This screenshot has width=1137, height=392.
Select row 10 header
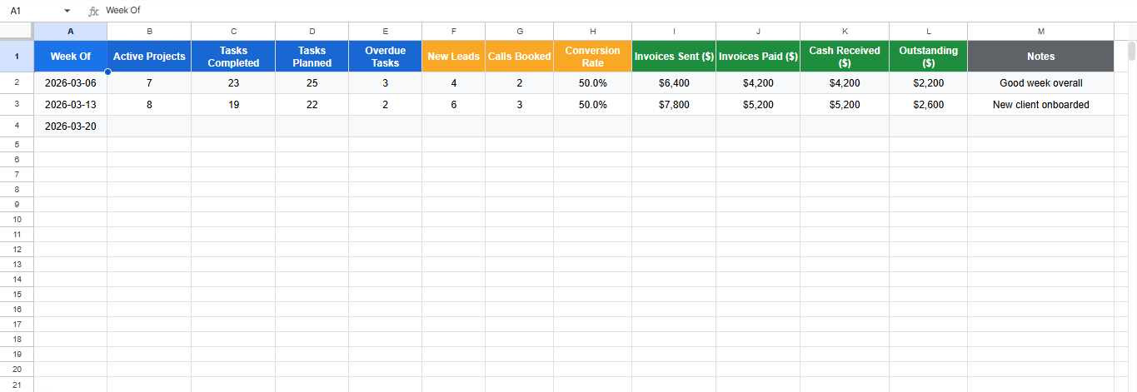17,219
